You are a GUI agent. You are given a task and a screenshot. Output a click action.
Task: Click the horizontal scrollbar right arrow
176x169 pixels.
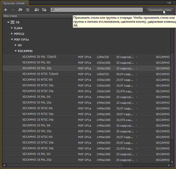point(169,165)
